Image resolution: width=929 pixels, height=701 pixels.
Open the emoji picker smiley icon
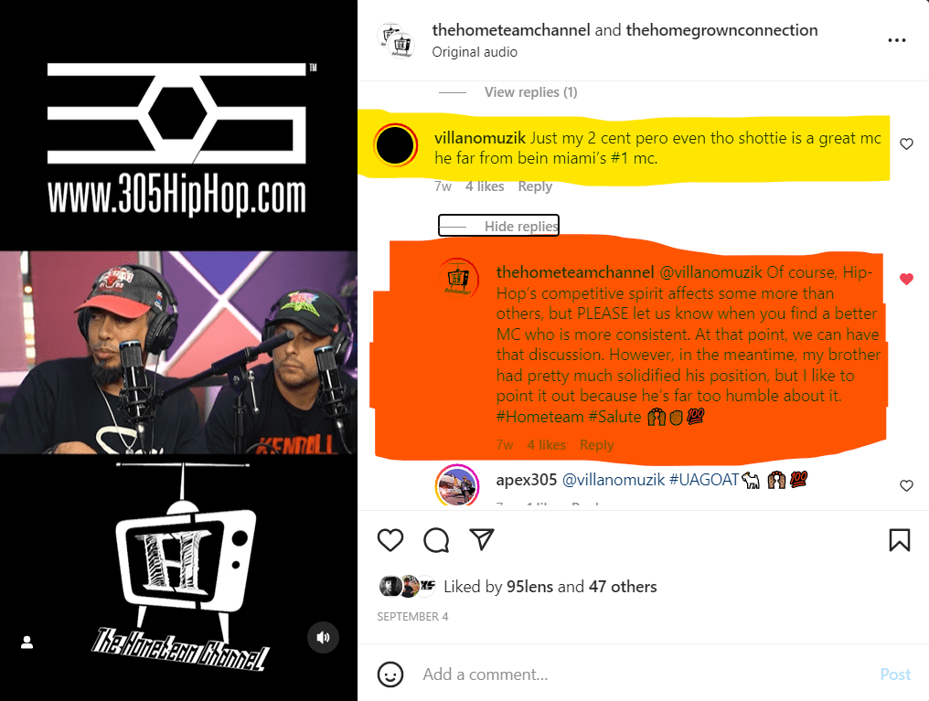pos(390,674)
